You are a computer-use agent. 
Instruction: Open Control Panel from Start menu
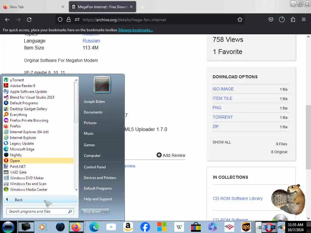point(95,167)
